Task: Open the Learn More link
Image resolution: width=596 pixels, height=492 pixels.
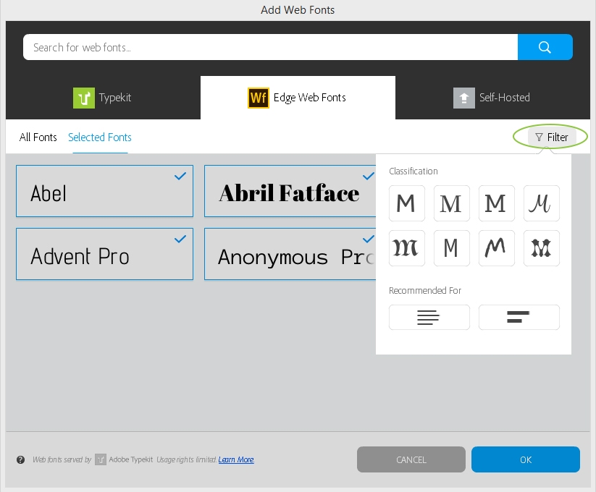Action: (x=236, y=459)
